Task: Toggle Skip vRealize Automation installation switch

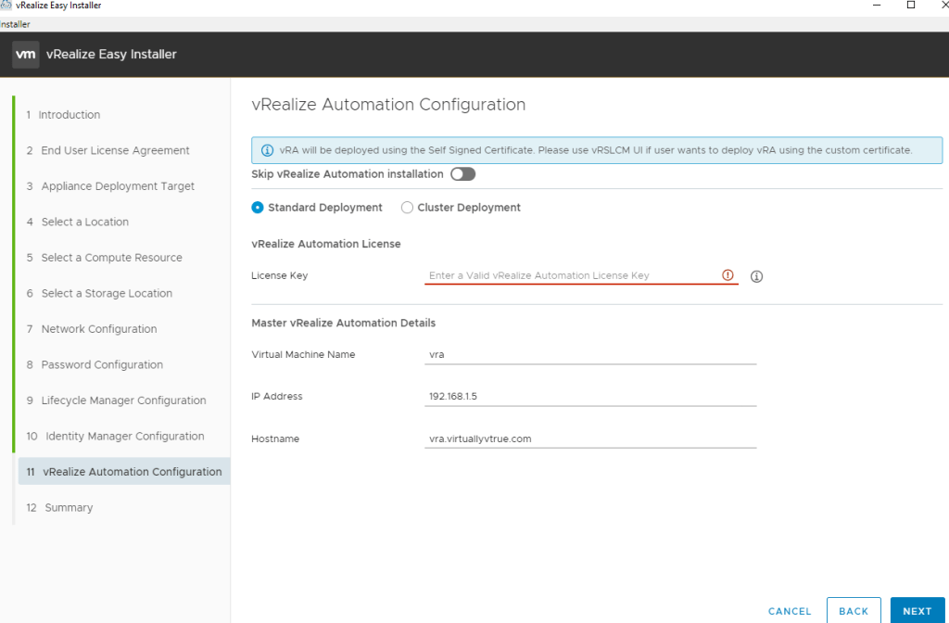Action: (462, 174)
